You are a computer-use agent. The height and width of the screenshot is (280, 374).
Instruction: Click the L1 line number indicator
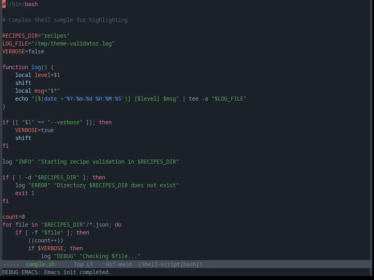point(90,264)
